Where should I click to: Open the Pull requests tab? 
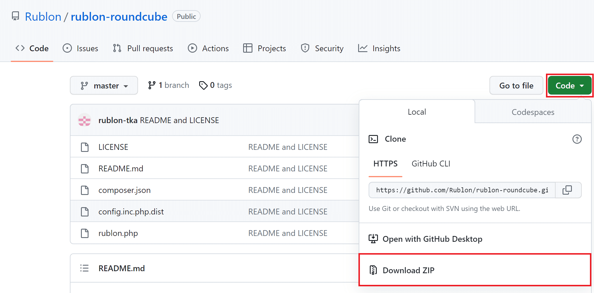[x=143, y=48]
